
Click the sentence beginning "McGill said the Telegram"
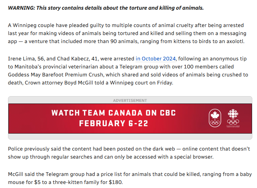[x=130, y=178]
